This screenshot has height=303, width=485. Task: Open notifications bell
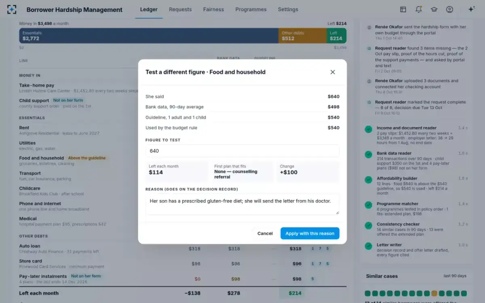click(418, 9)
